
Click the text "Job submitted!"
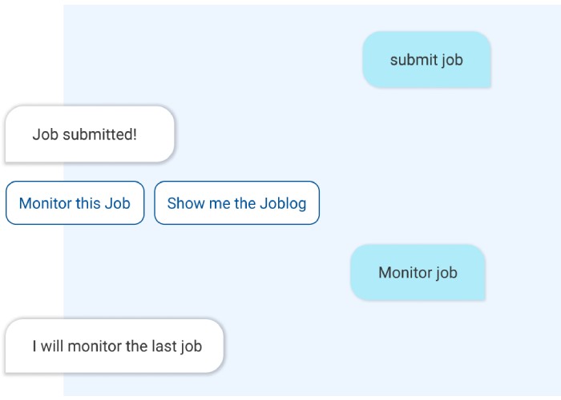pos(85,134)
